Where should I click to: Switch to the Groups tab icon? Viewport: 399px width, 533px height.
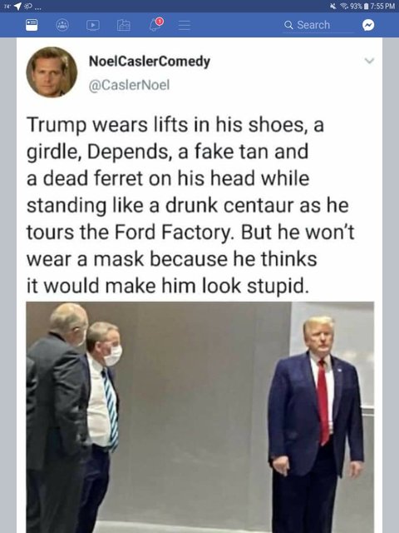point(62,25)
